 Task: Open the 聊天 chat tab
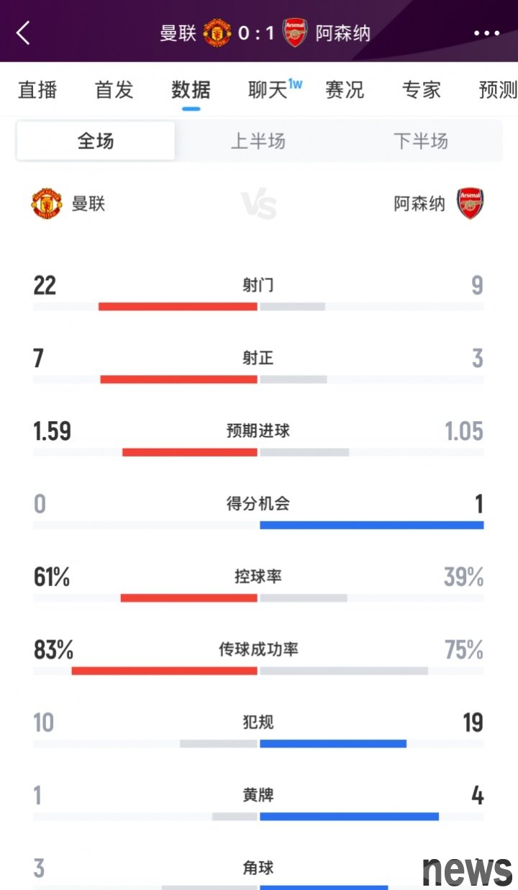269,90
